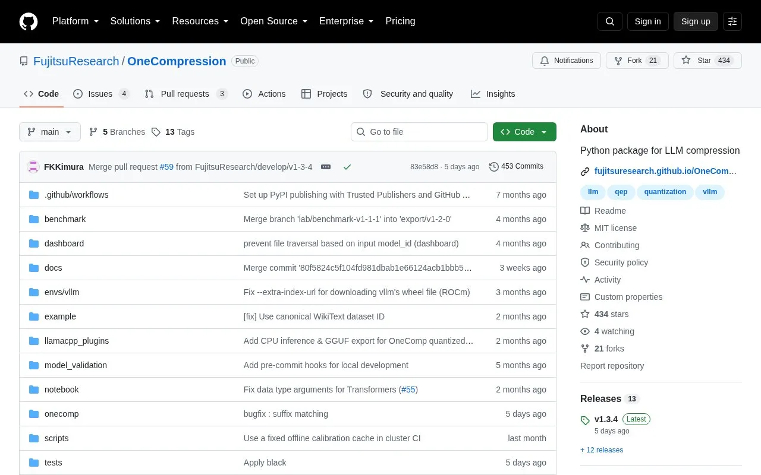This screenshot has width=761, height=475.
Task: Click the FKKimura avatar image
Action: point(33,167)
